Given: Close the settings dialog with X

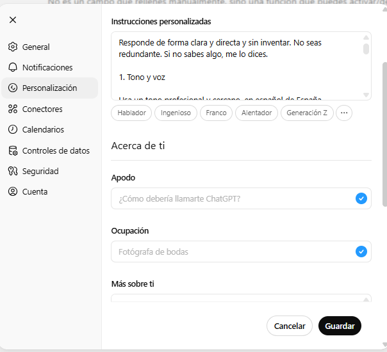Looking at the screenshot, I should pyautogui.click(x=13, y=20).
